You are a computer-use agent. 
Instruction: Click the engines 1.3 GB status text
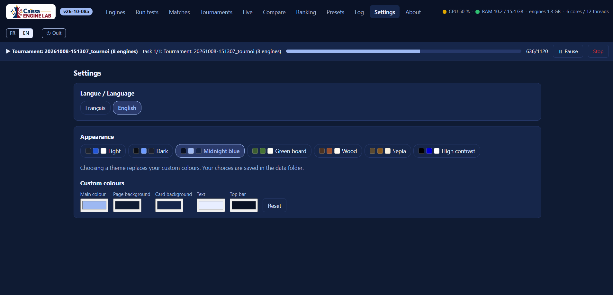[545, 12]
